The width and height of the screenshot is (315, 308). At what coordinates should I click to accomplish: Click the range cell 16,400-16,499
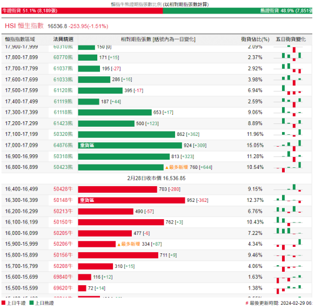tap(22, 189)
